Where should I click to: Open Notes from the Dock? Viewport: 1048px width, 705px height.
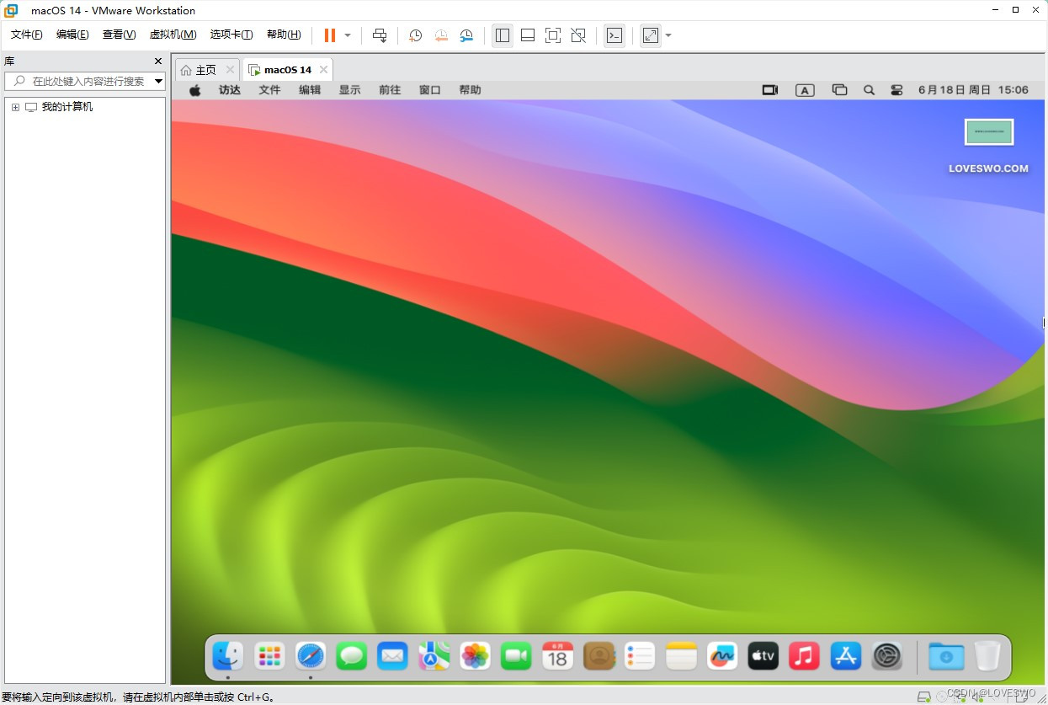click(681, 655)
